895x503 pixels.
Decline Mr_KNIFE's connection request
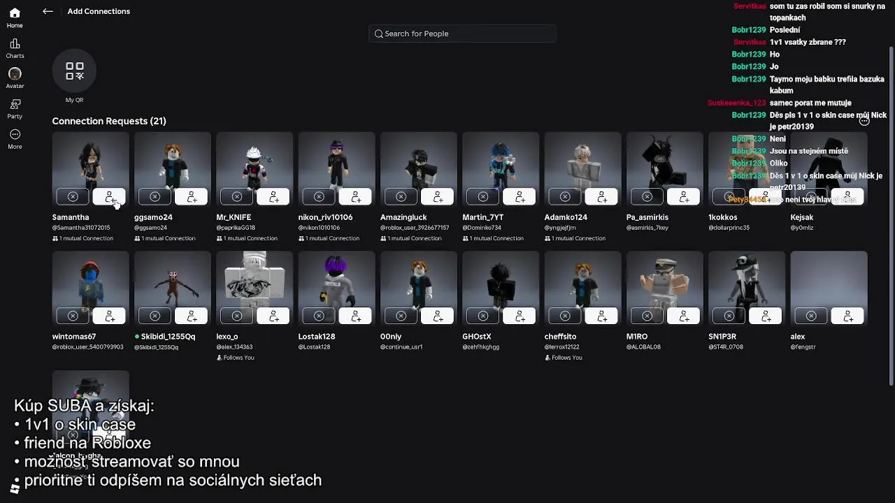[x=236, y=197]
